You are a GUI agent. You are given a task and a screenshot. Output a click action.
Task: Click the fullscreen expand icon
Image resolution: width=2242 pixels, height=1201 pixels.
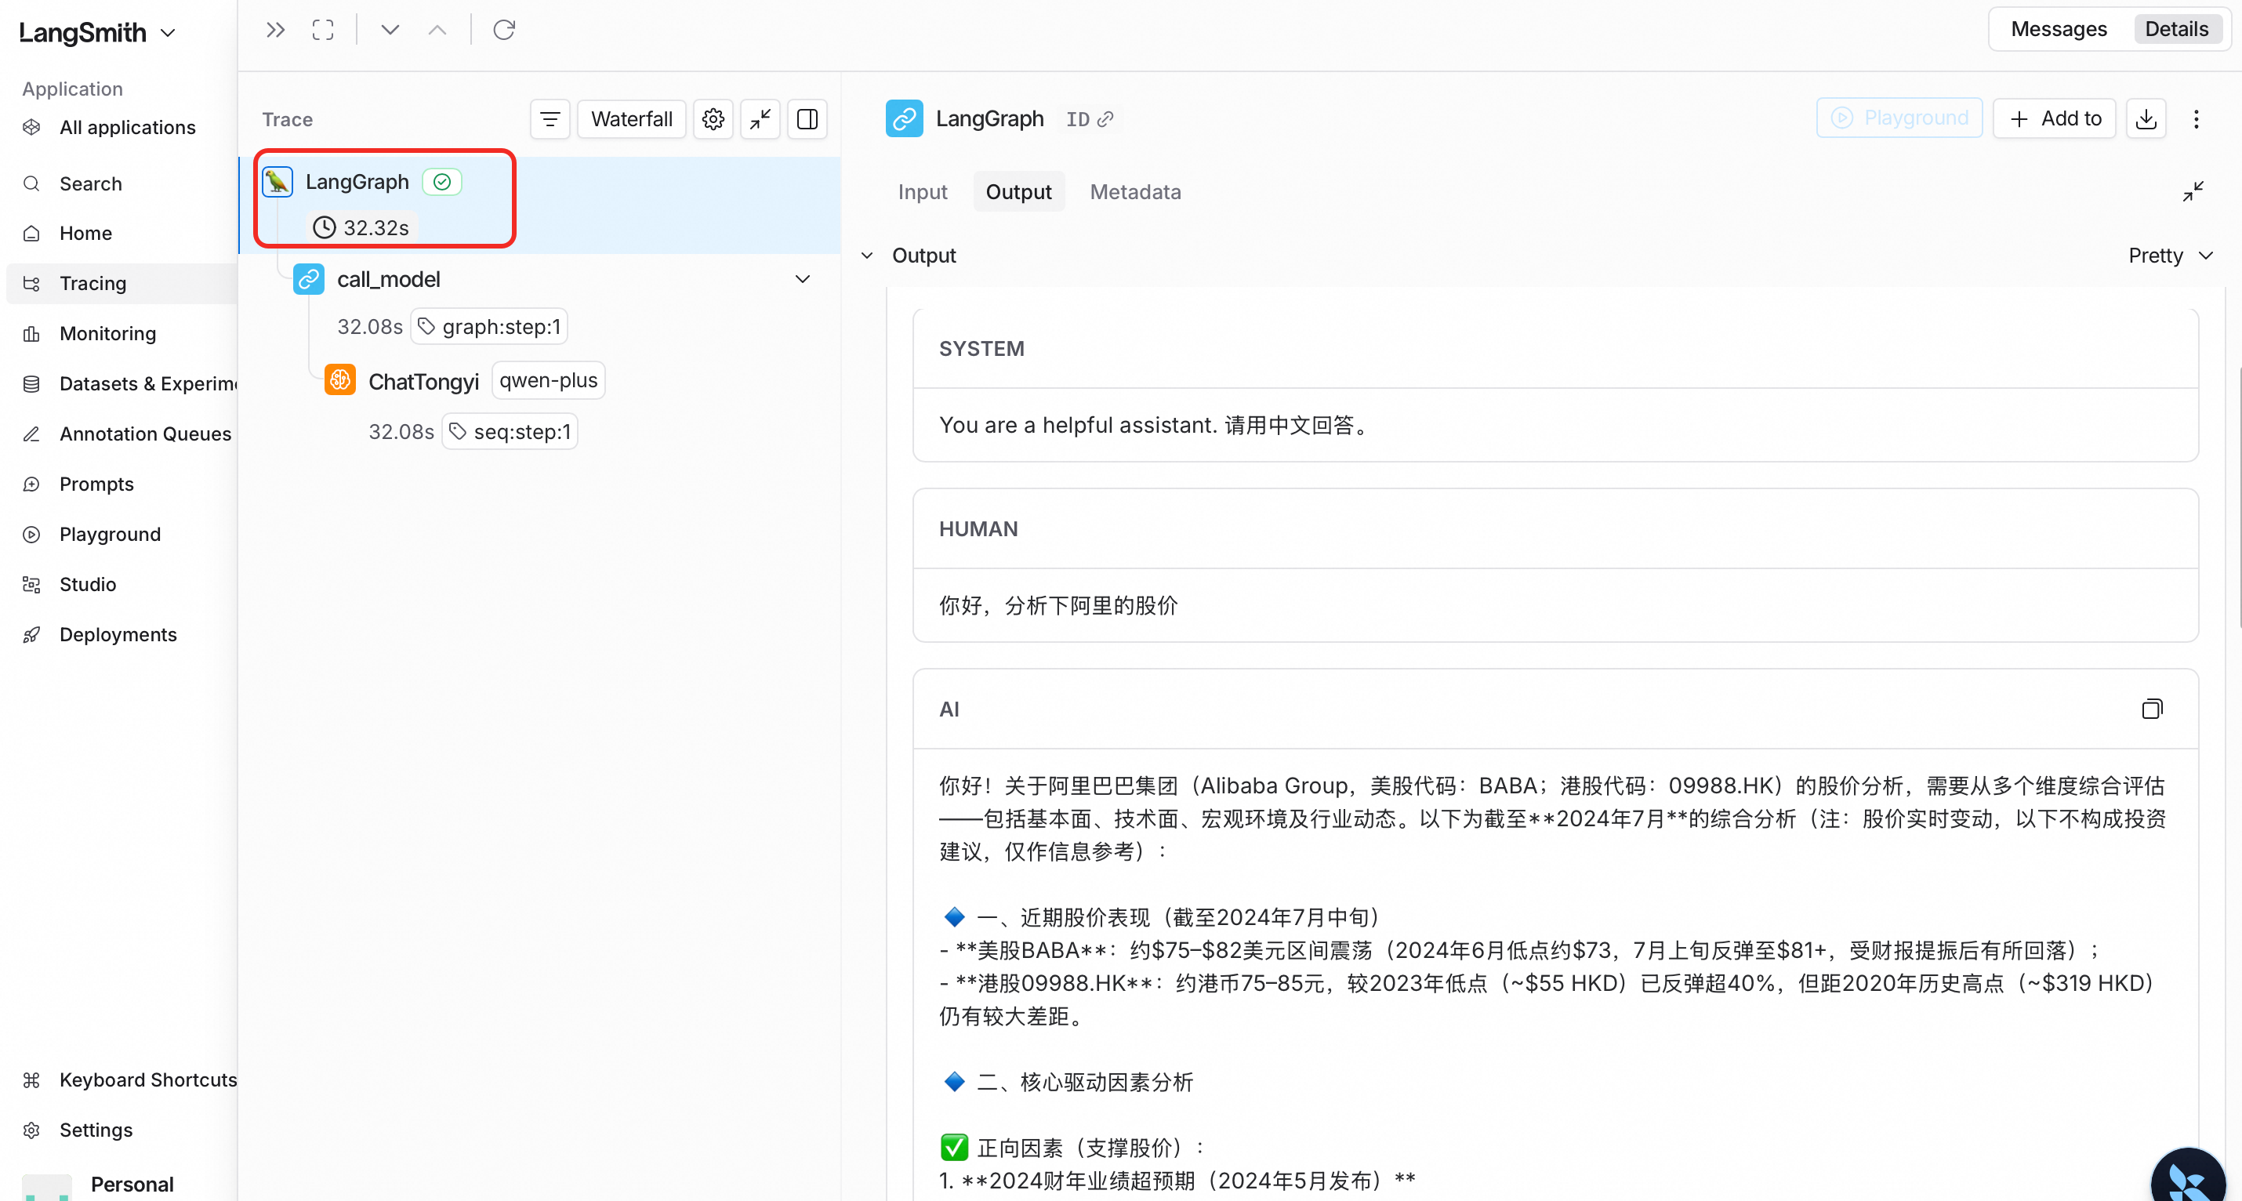323,31
